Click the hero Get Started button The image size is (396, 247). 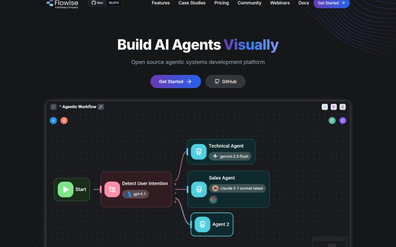coord(176,82)
